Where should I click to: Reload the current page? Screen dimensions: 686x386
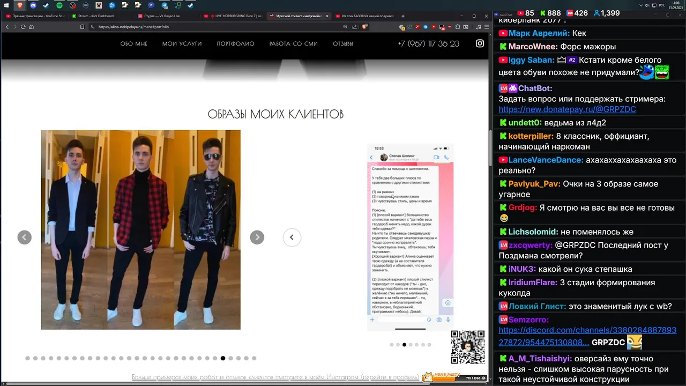[23, 27]
